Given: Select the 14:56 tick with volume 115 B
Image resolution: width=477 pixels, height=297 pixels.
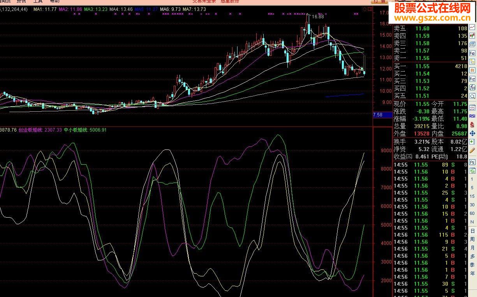Looking at the screenshot, I should 430,235.
